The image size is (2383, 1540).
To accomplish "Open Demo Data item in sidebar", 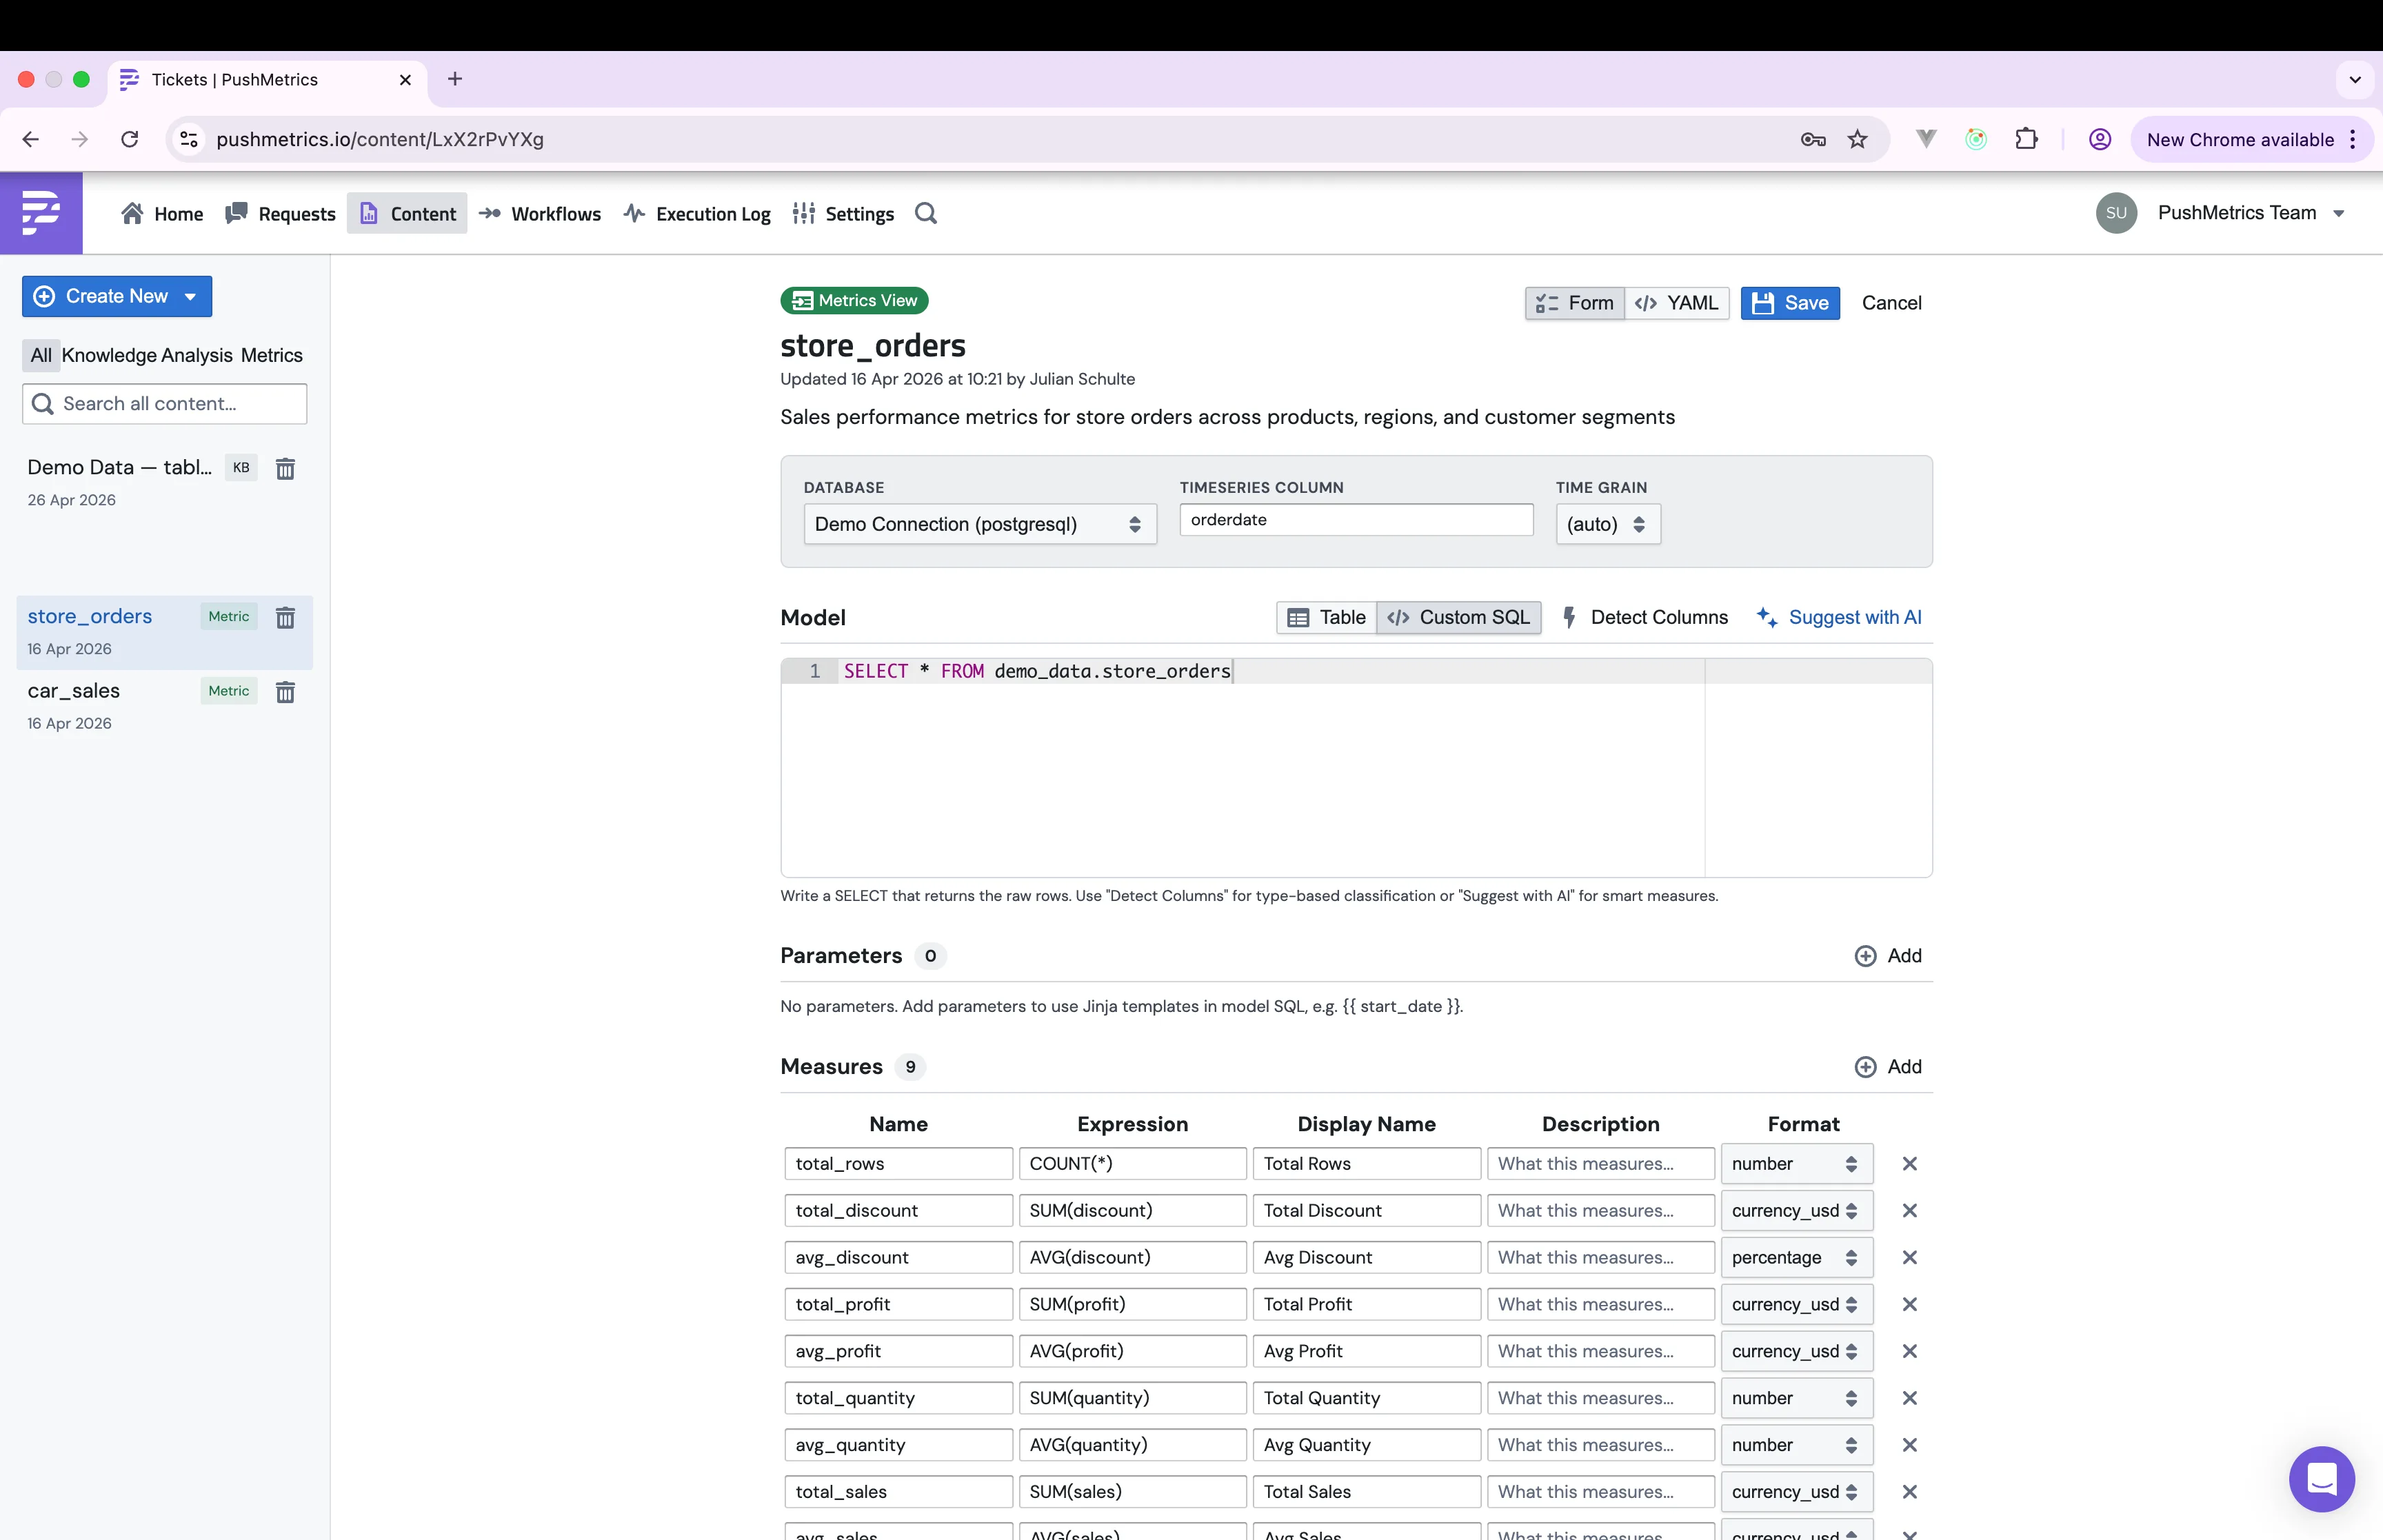I will (164, 482).
